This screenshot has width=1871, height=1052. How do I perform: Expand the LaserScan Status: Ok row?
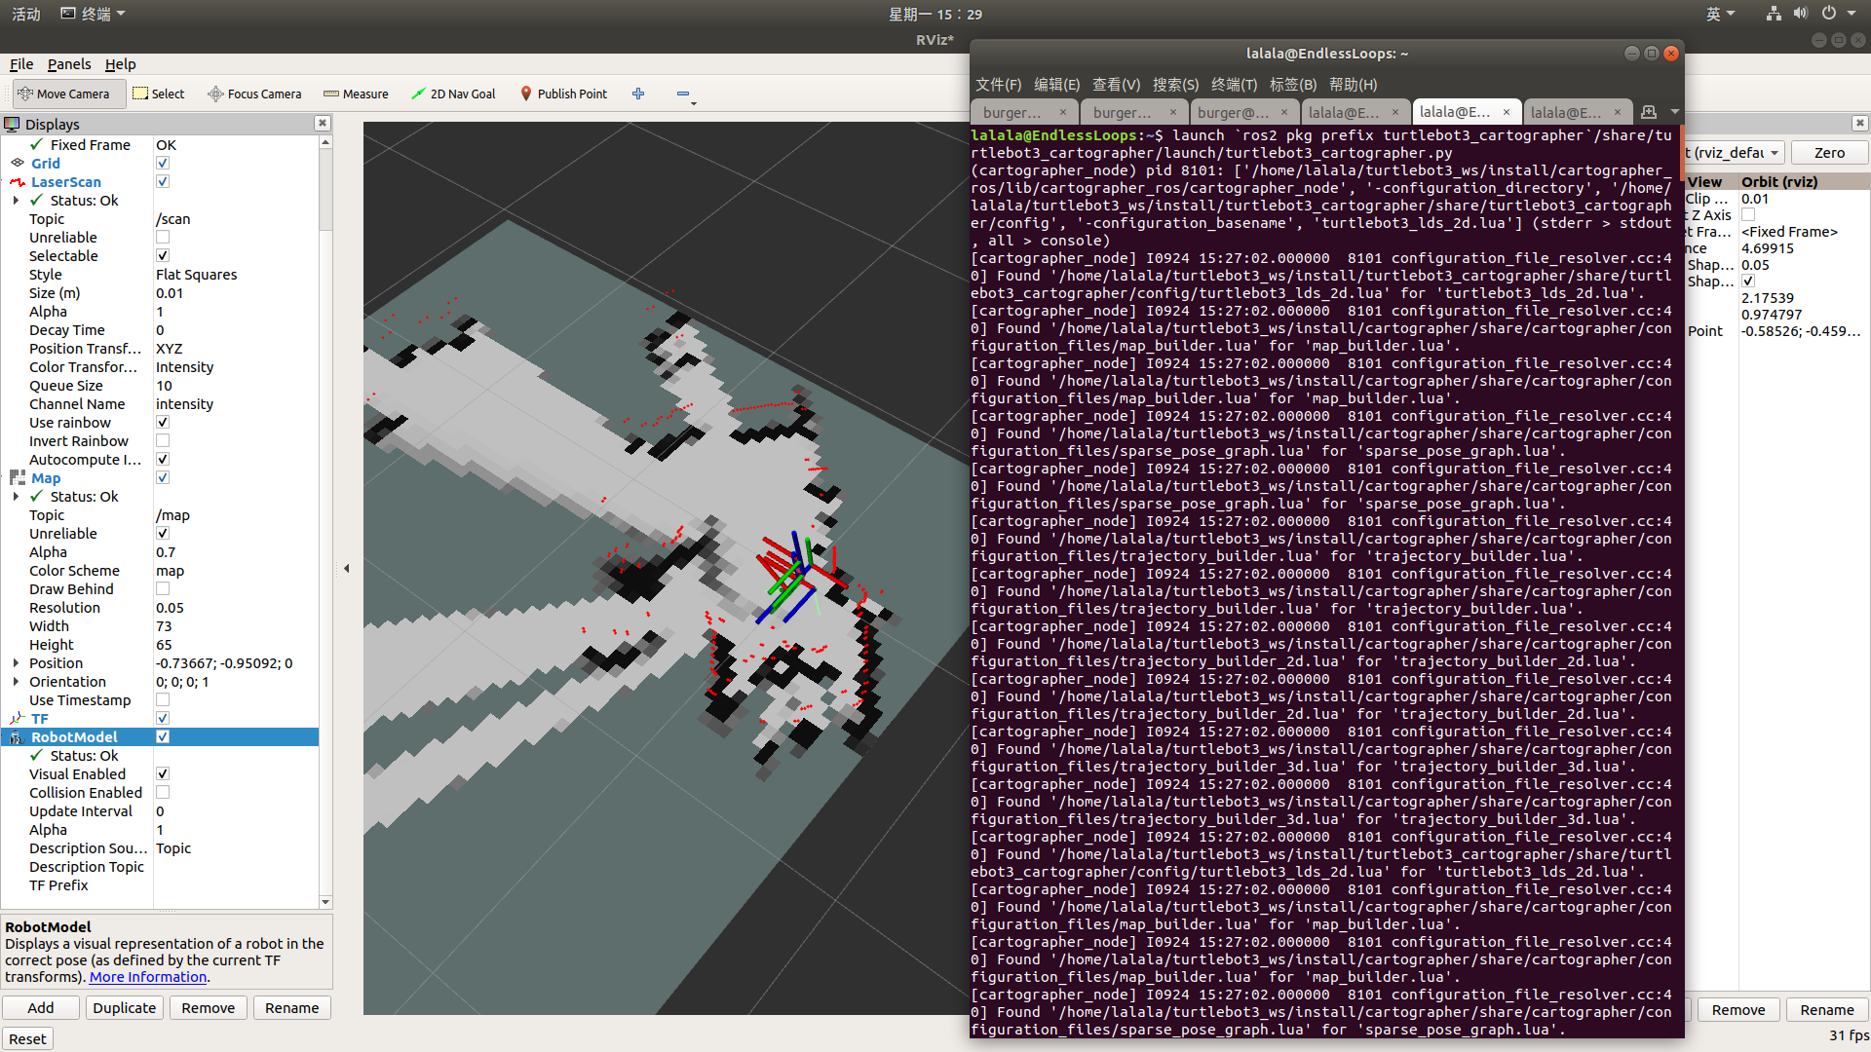tap(16, 201)
